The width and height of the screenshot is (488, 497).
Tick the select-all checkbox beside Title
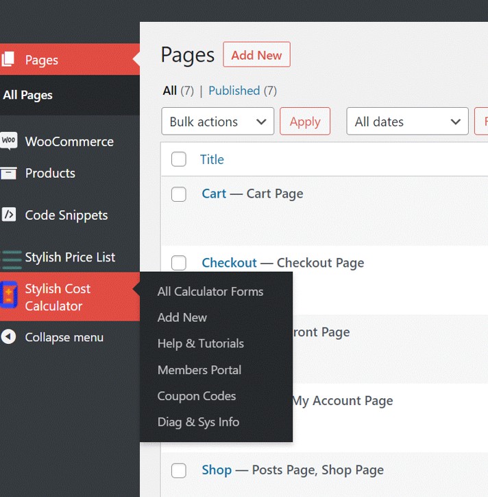[178, 159]
